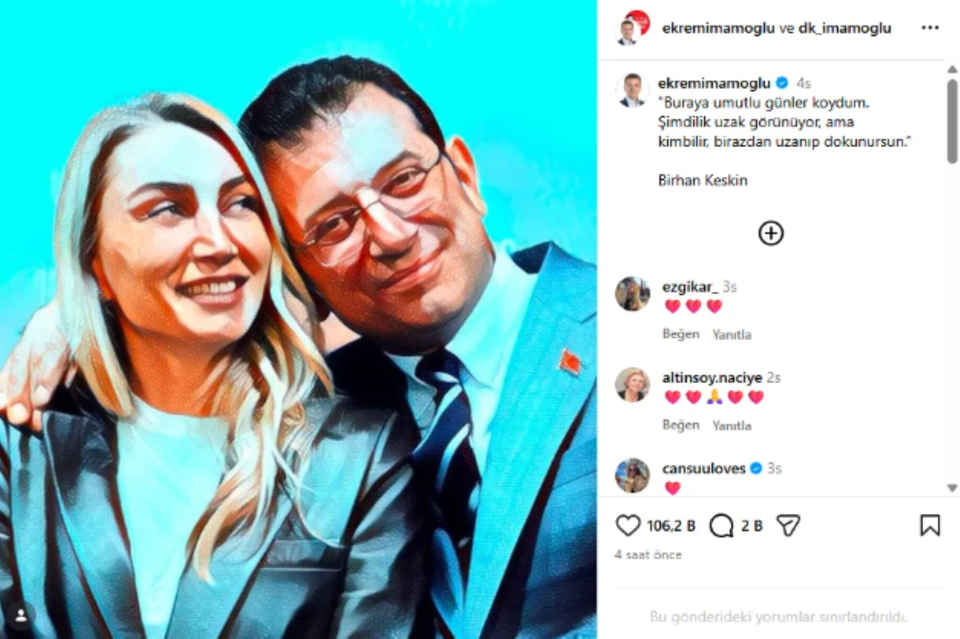Viewport: 960px width, 639px height.
Task: Open ezgikar_ profile picture
Action: [632, 294]
